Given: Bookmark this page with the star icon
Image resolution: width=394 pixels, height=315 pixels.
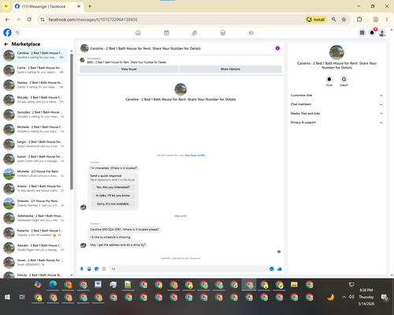Looking at the screenshot, I should (x=344, y=20).
